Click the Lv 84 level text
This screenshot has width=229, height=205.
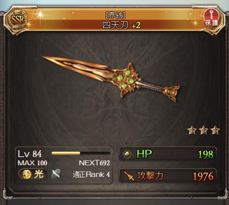click(30, 154)
